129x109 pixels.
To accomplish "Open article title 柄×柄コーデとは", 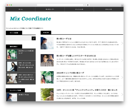I will [64, 39].
